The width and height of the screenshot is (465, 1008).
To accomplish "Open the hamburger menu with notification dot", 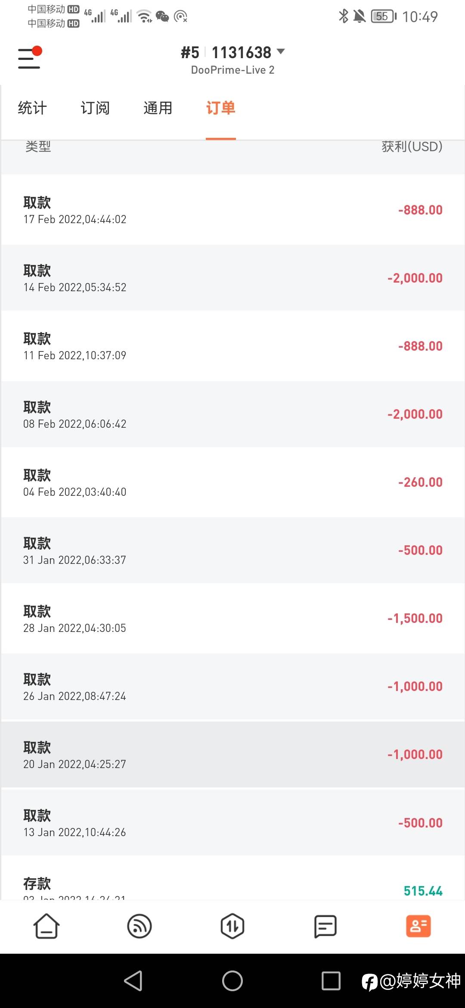I will coord(29,58).
